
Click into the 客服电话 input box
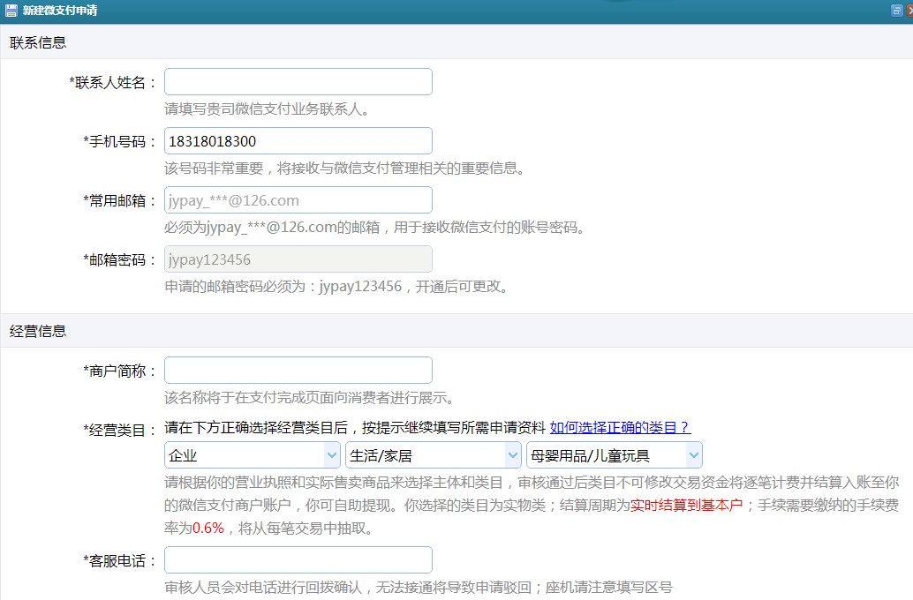298,559
